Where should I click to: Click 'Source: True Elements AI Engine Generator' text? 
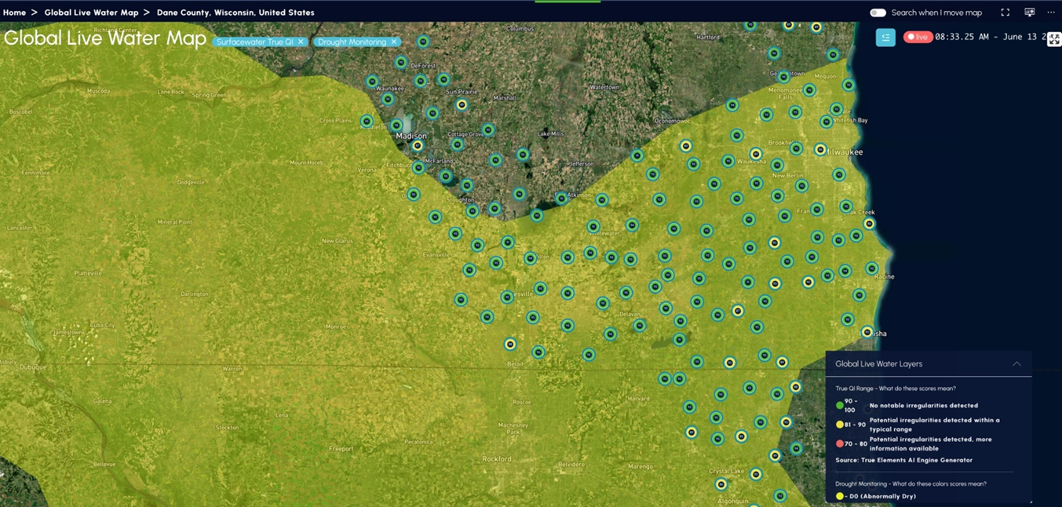pos(903,460)
